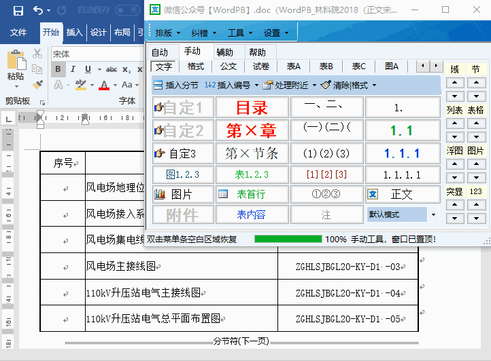Image resolution: width=491 pixels, height=361 pixels.
Task: Open the 纠错 menu in WordPB
Action: [204, 33]
